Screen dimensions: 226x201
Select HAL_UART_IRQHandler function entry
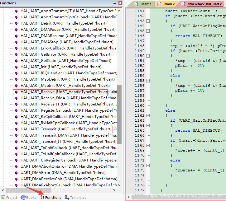(41, 73)
